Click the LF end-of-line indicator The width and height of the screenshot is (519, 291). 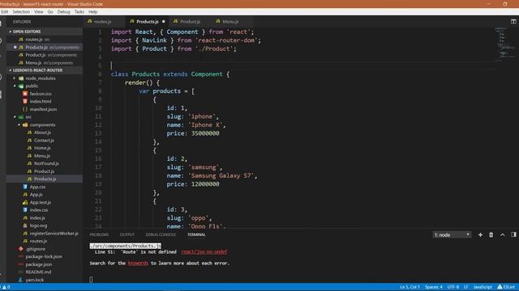click(x=465, y=287)
